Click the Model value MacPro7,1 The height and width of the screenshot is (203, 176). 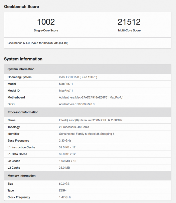tap(66, 84)
